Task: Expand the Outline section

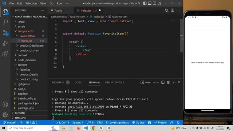Action: tap(29, 113)
